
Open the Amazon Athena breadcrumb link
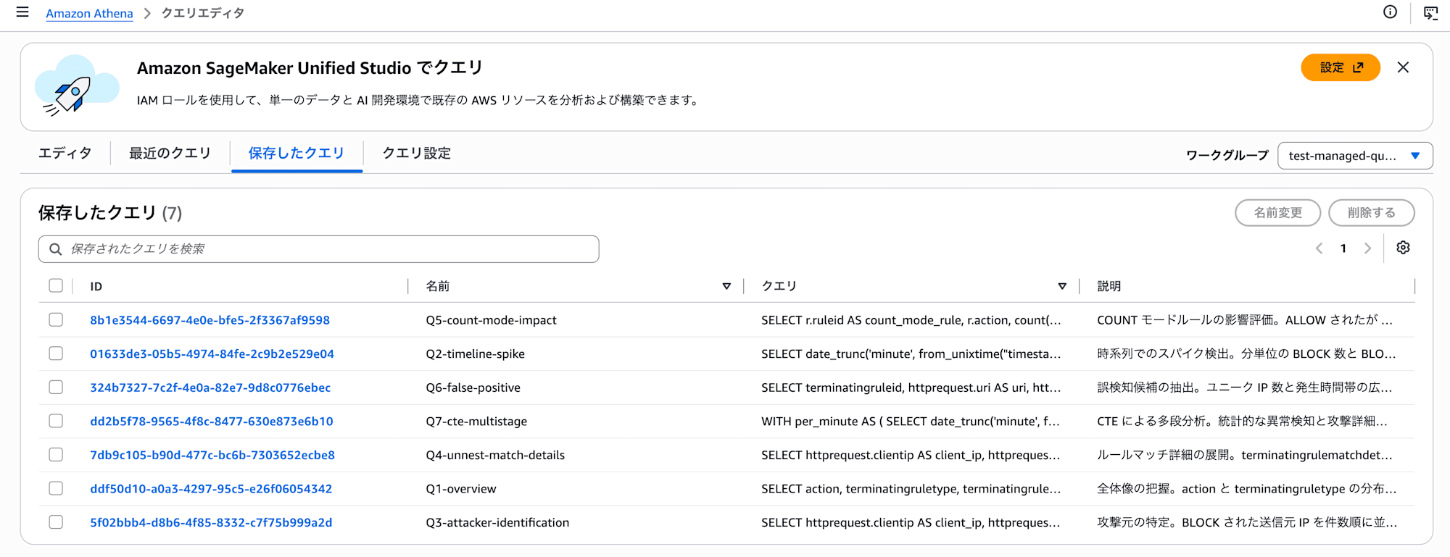[x=89, y=13]
